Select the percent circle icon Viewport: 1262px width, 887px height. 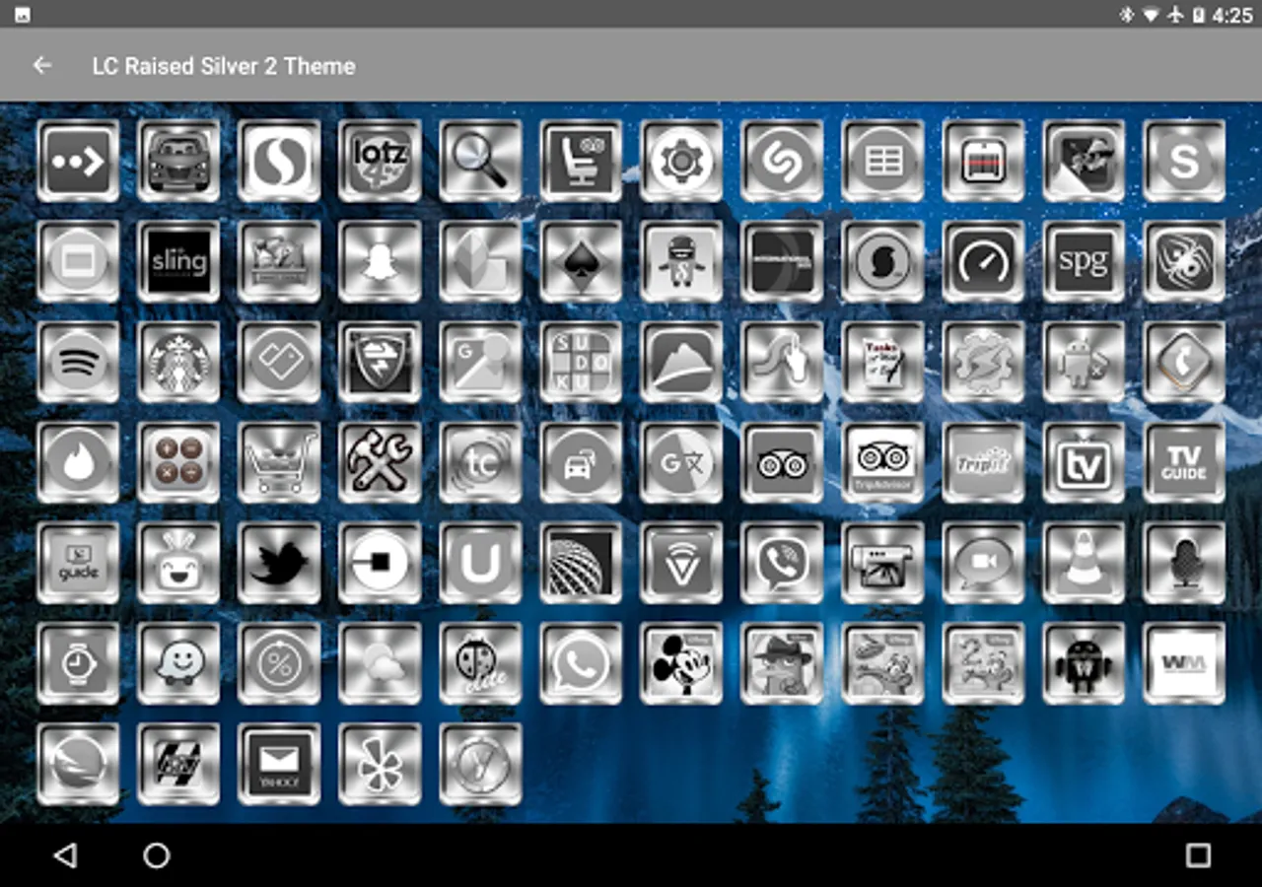coord(279,663)
